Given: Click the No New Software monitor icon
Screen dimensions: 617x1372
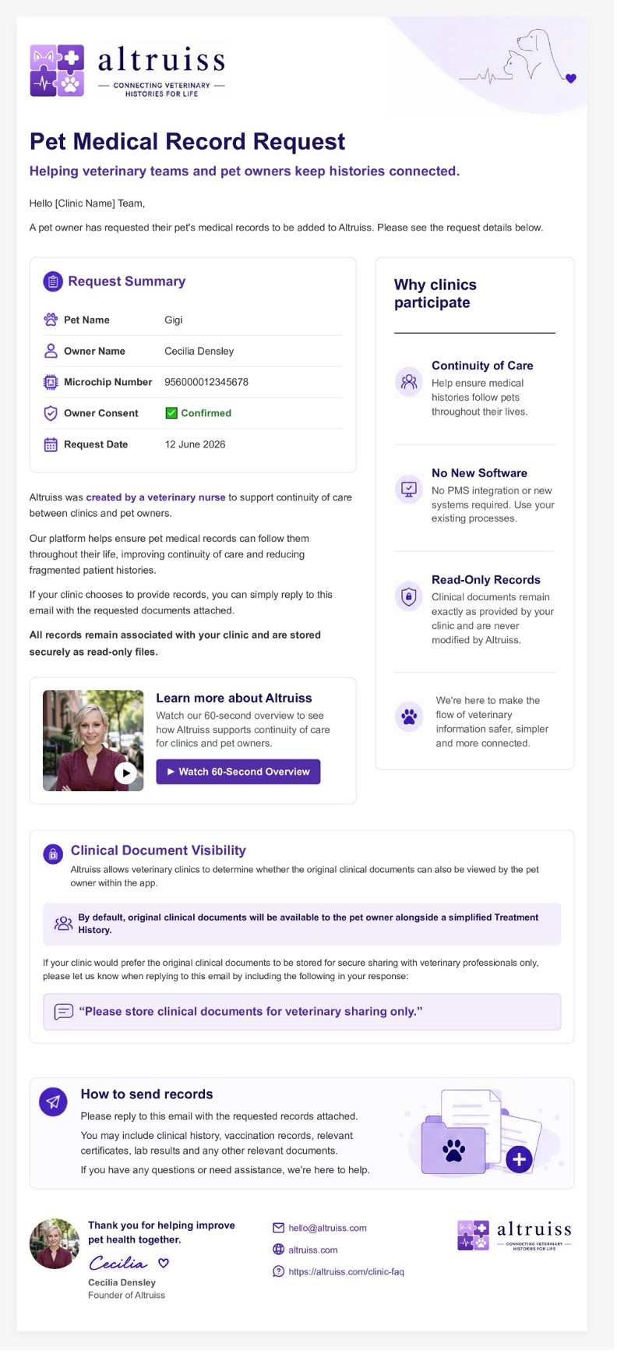Looking at the screenshot, I should click(x=409, y=490).
